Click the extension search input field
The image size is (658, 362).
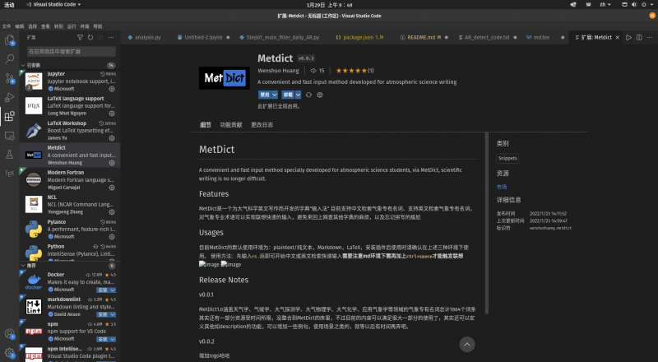tap(70, 51)
